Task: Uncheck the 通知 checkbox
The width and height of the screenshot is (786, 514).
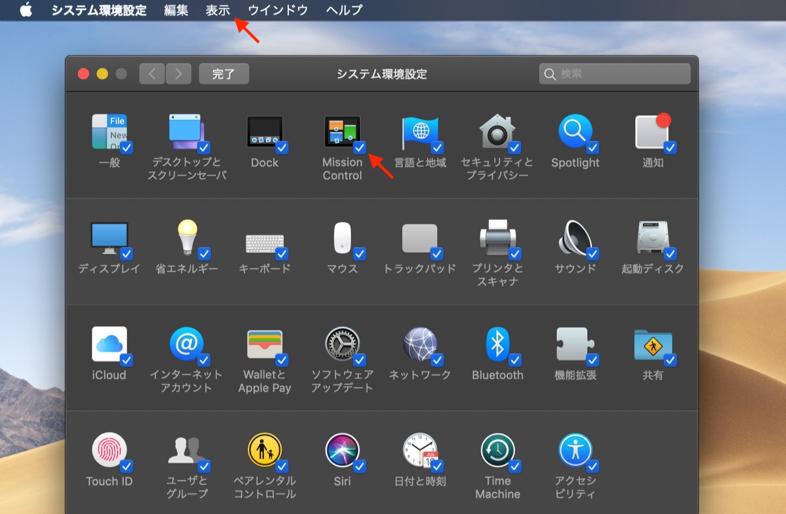Action: pos(670,147)
